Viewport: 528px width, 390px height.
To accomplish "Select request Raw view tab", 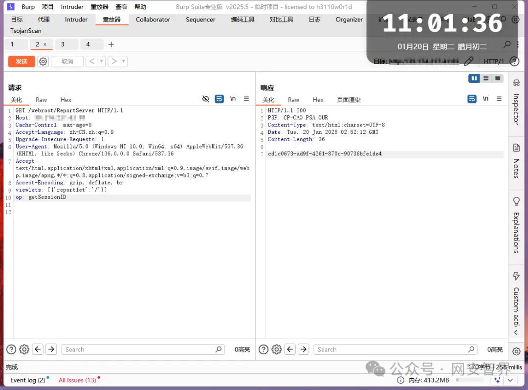I will 41,100.
